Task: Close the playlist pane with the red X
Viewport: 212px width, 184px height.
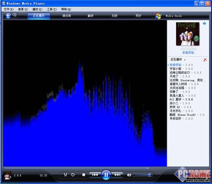Action: [x=205, y=60]
